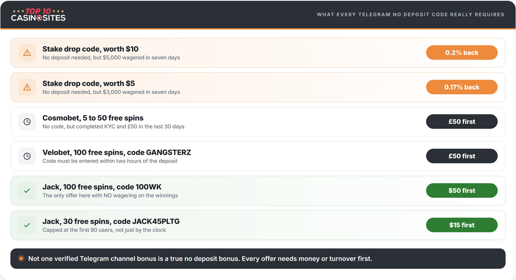Select the text 'No code, but completed KYC'
The width and height of the screenshot is (516, 280).
[x=79, y=127]
